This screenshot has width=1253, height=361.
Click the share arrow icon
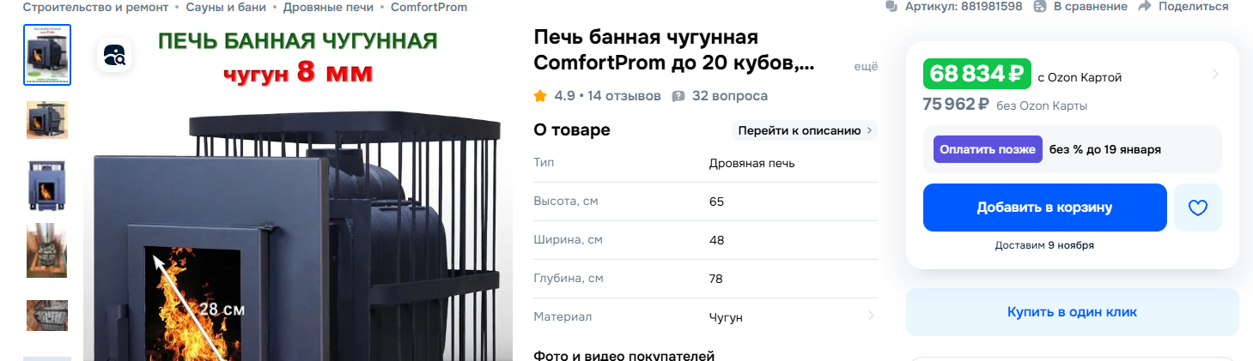tap(1144, 7)
